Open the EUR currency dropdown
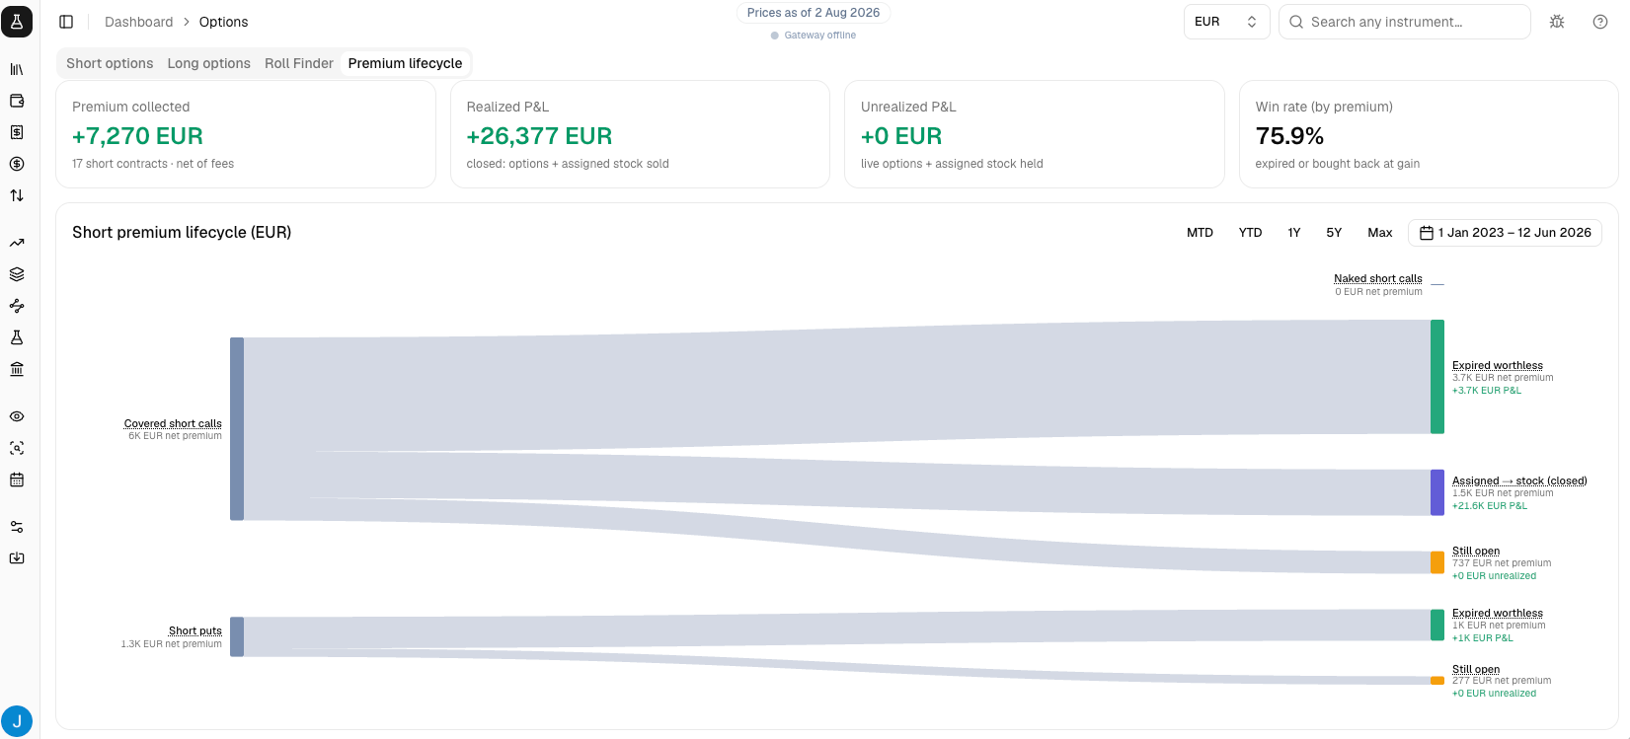The image size is (1630, 739). pyautogui.click(x=1226, y=22)
